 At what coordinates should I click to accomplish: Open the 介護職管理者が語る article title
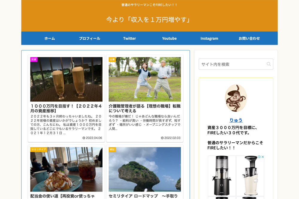(145, 108)
